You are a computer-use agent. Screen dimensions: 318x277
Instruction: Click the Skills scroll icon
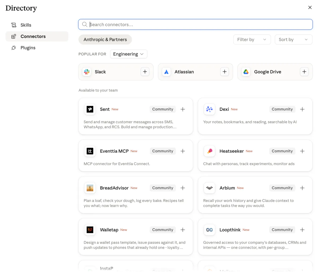click(14, 25)
